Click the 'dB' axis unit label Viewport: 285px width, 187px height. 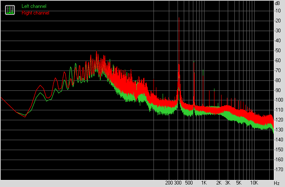[x=278, y=3]
